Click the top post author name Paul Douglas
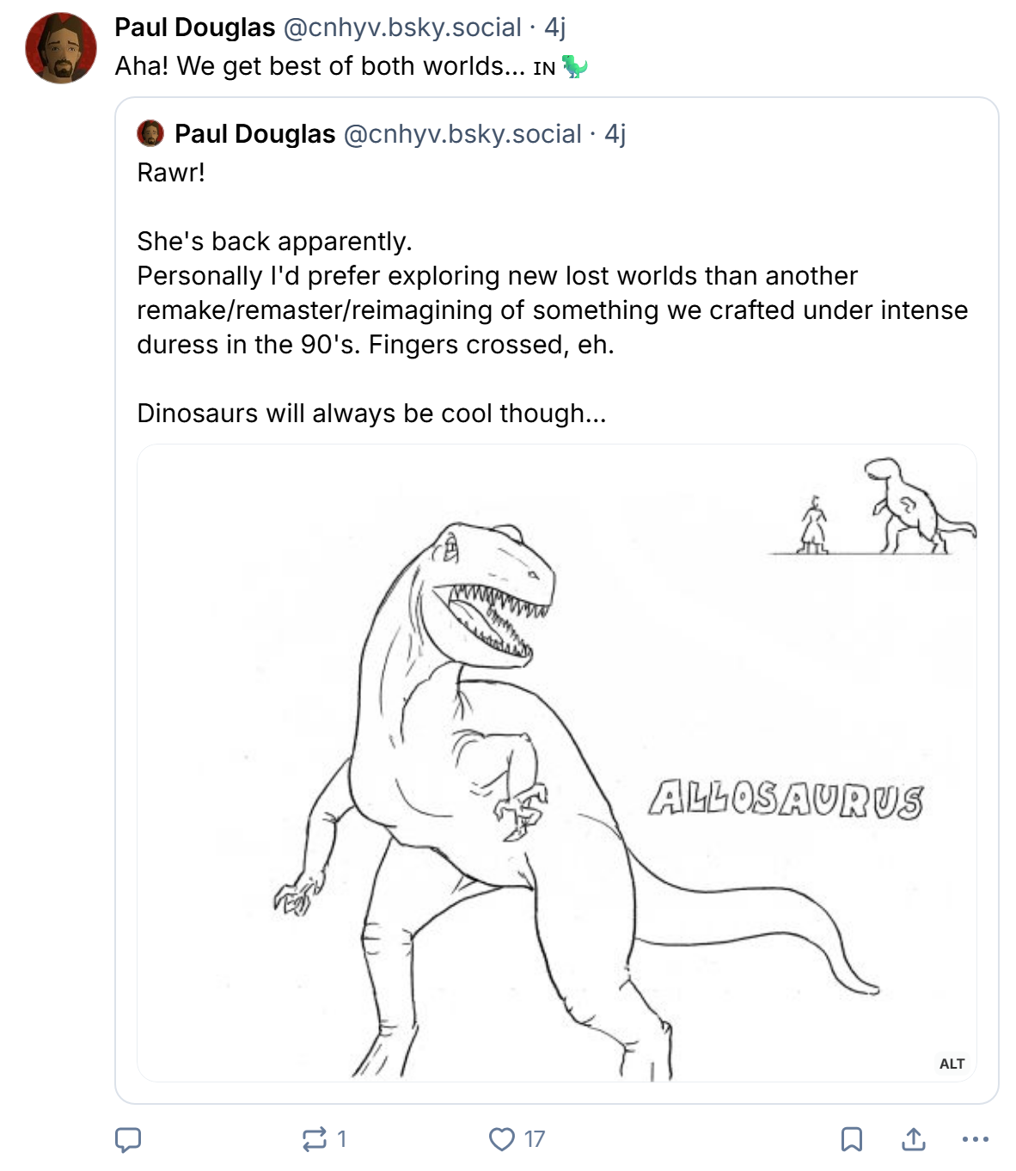This screenshot has width=1016, height=1171. [x=194, y=28]
